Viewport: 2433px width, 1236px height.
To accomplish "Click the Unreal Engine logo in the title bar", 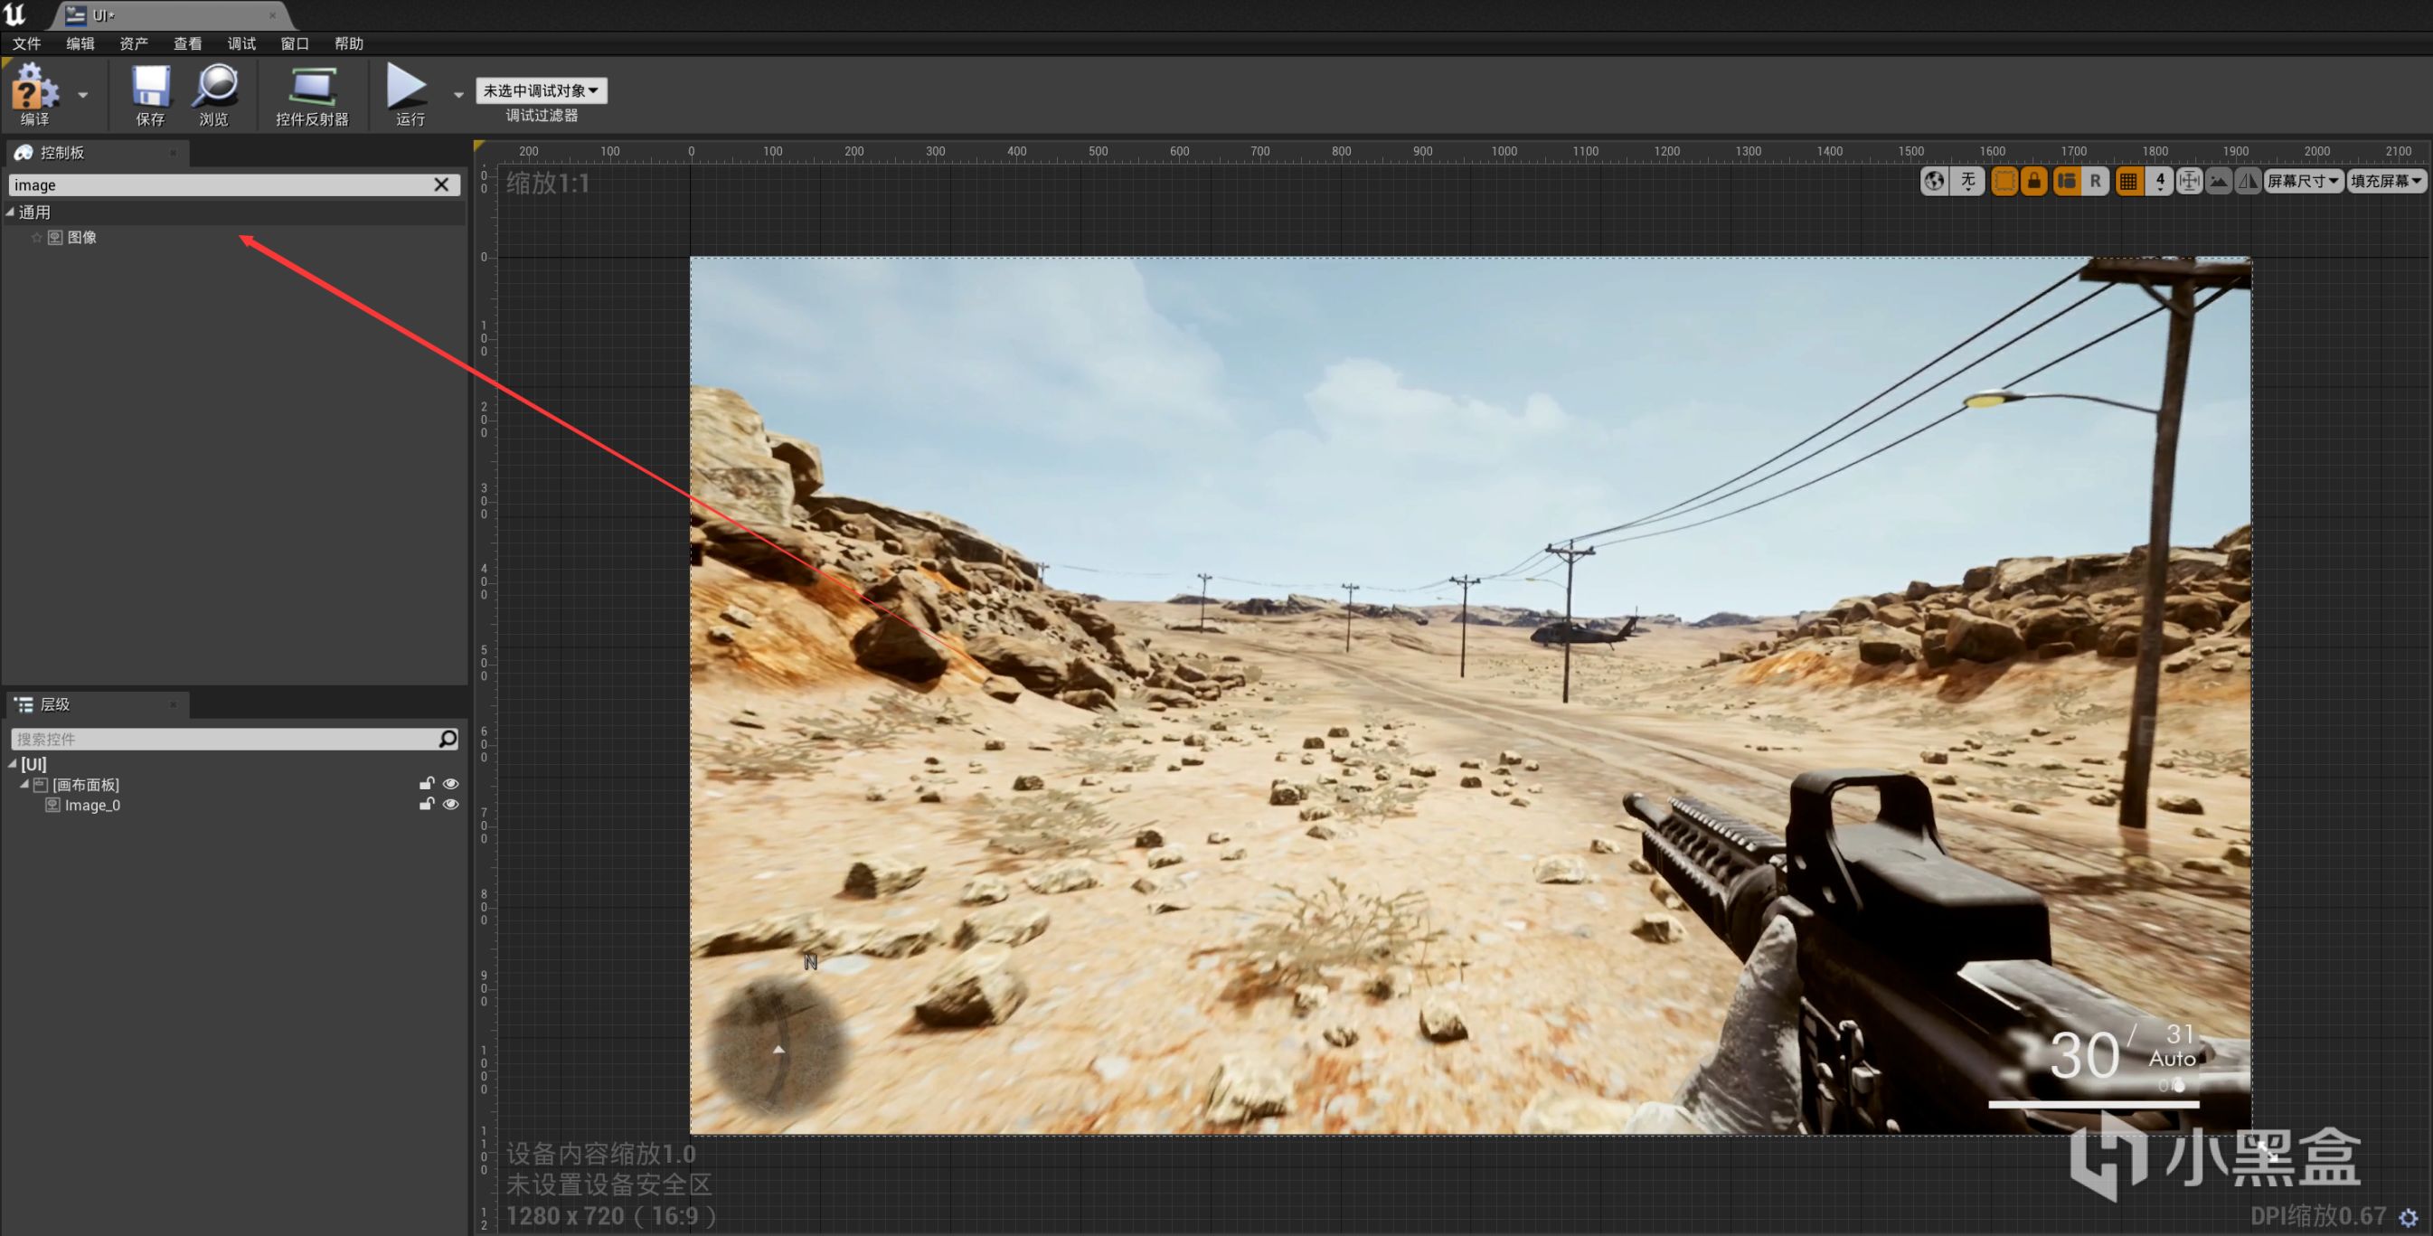I will click(x=15, y=14).
